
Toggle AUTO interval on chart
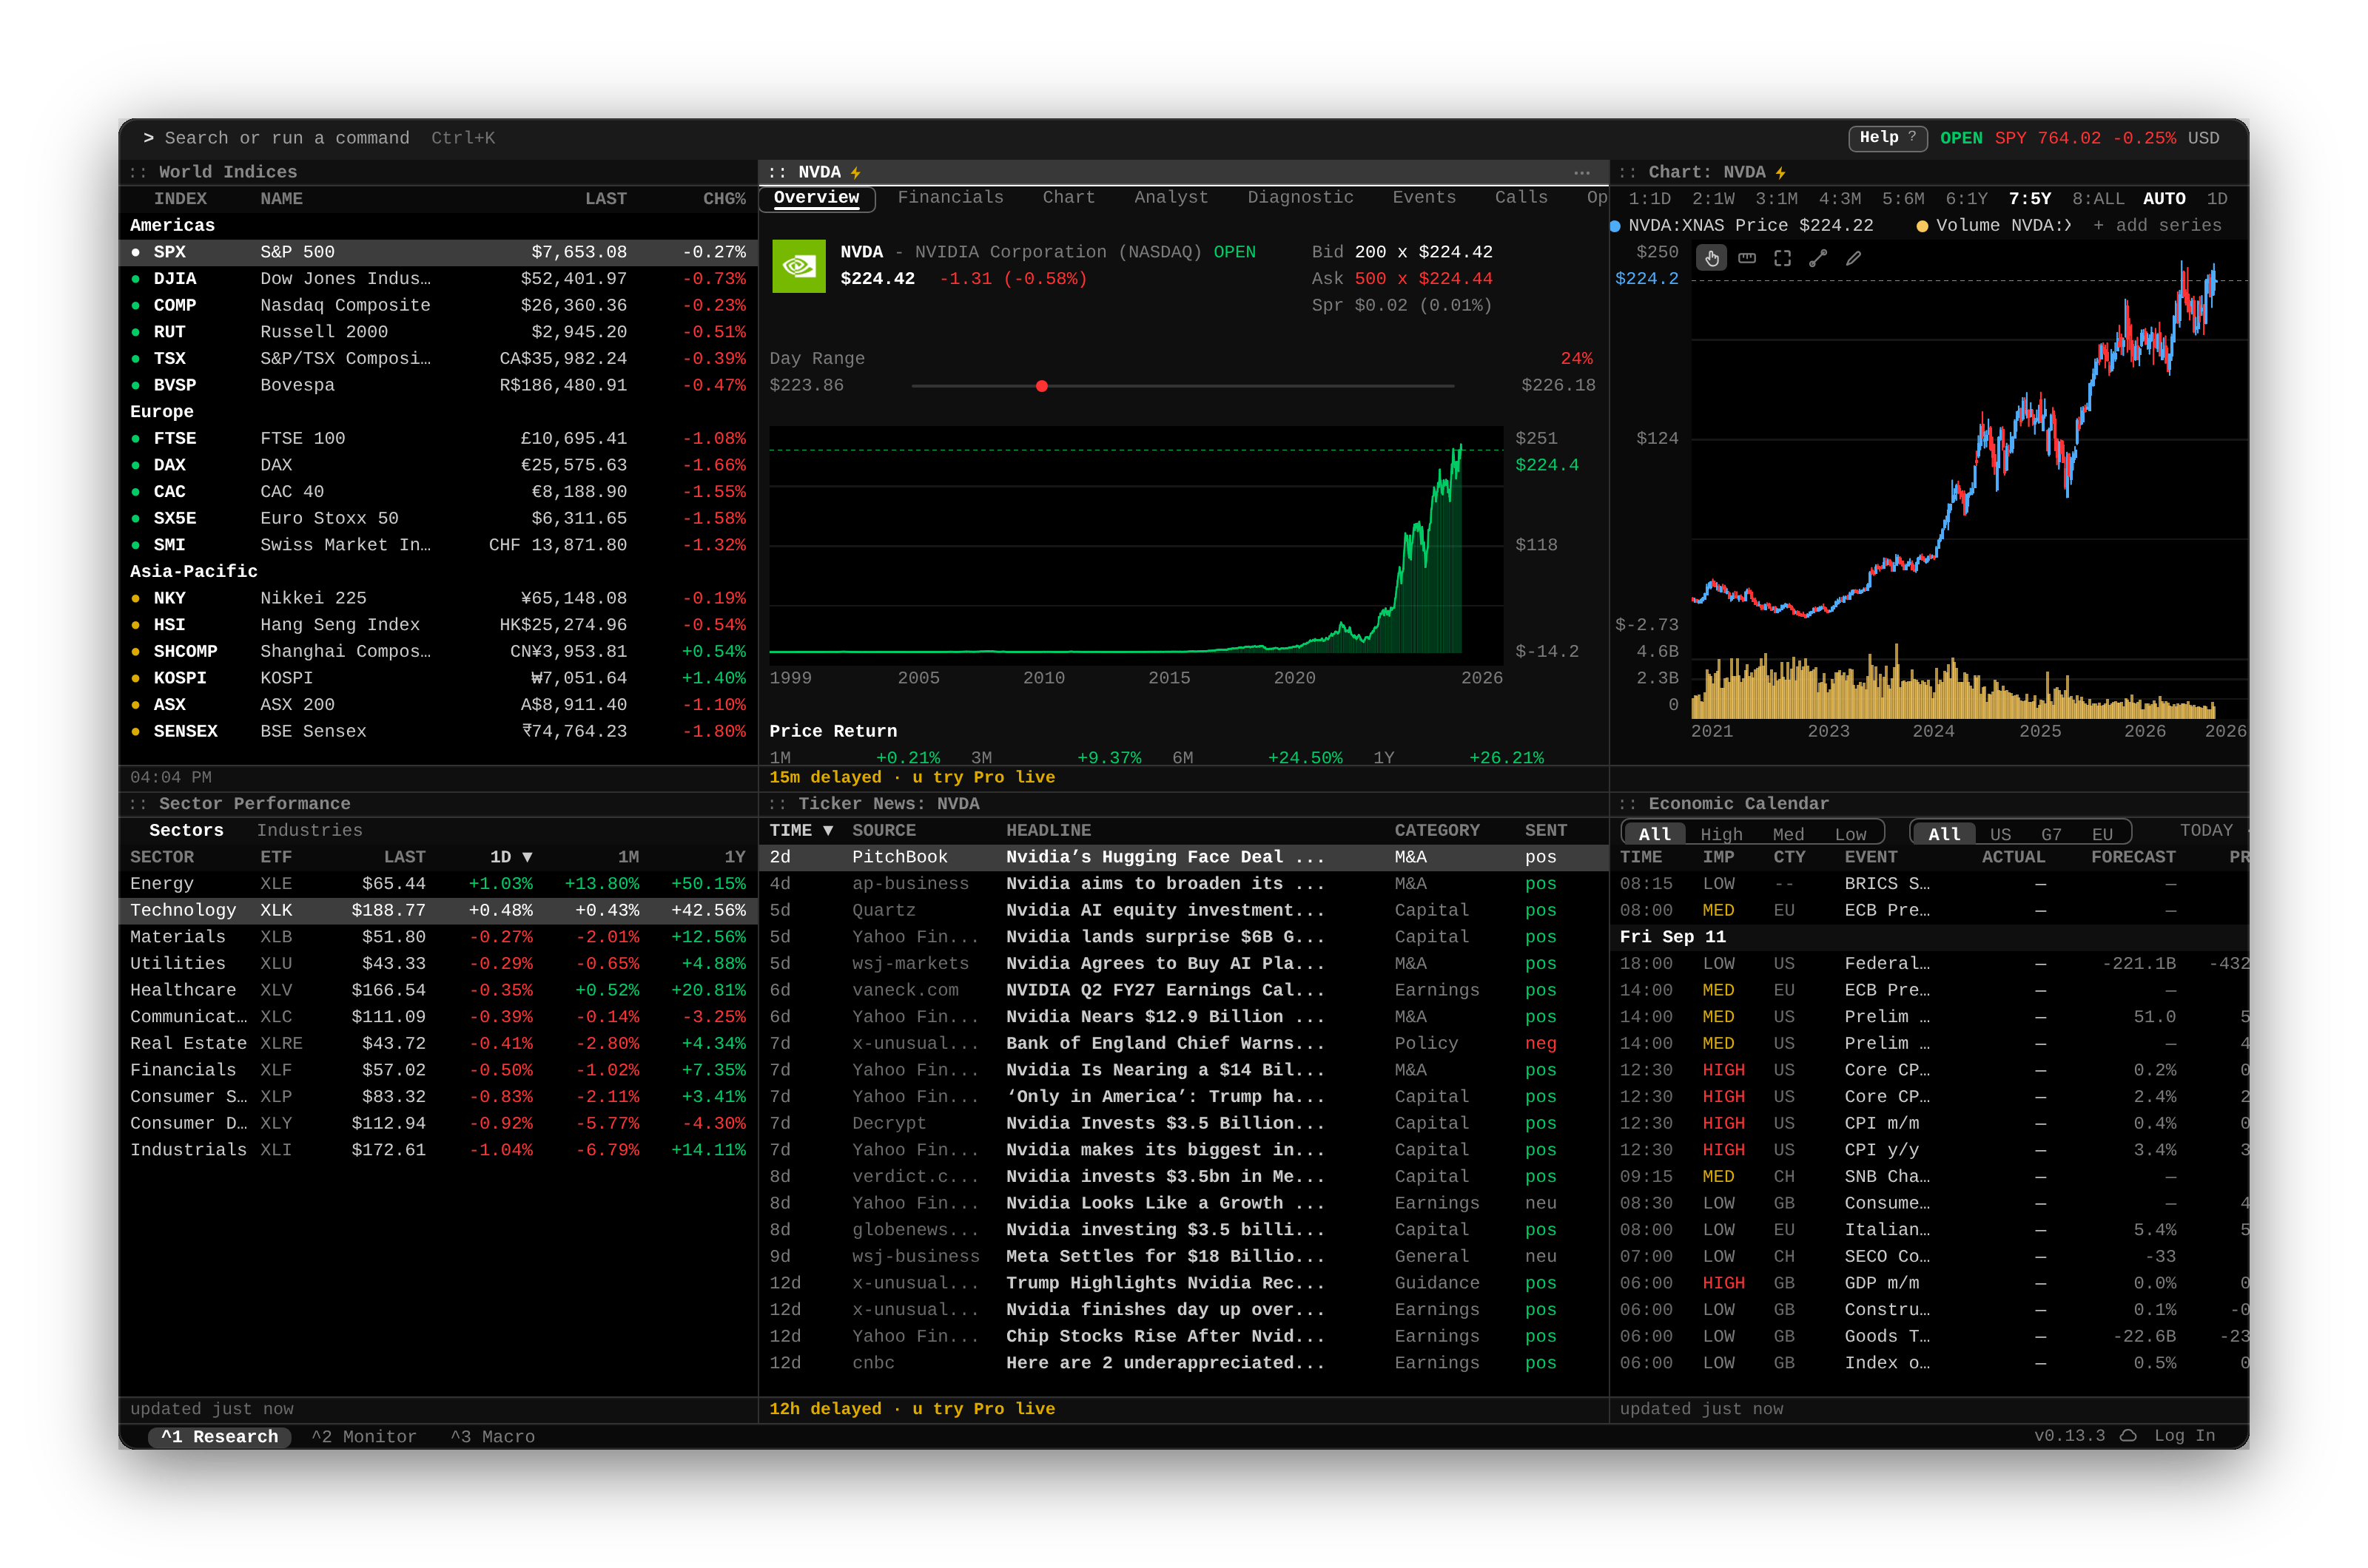point(2164,199)
